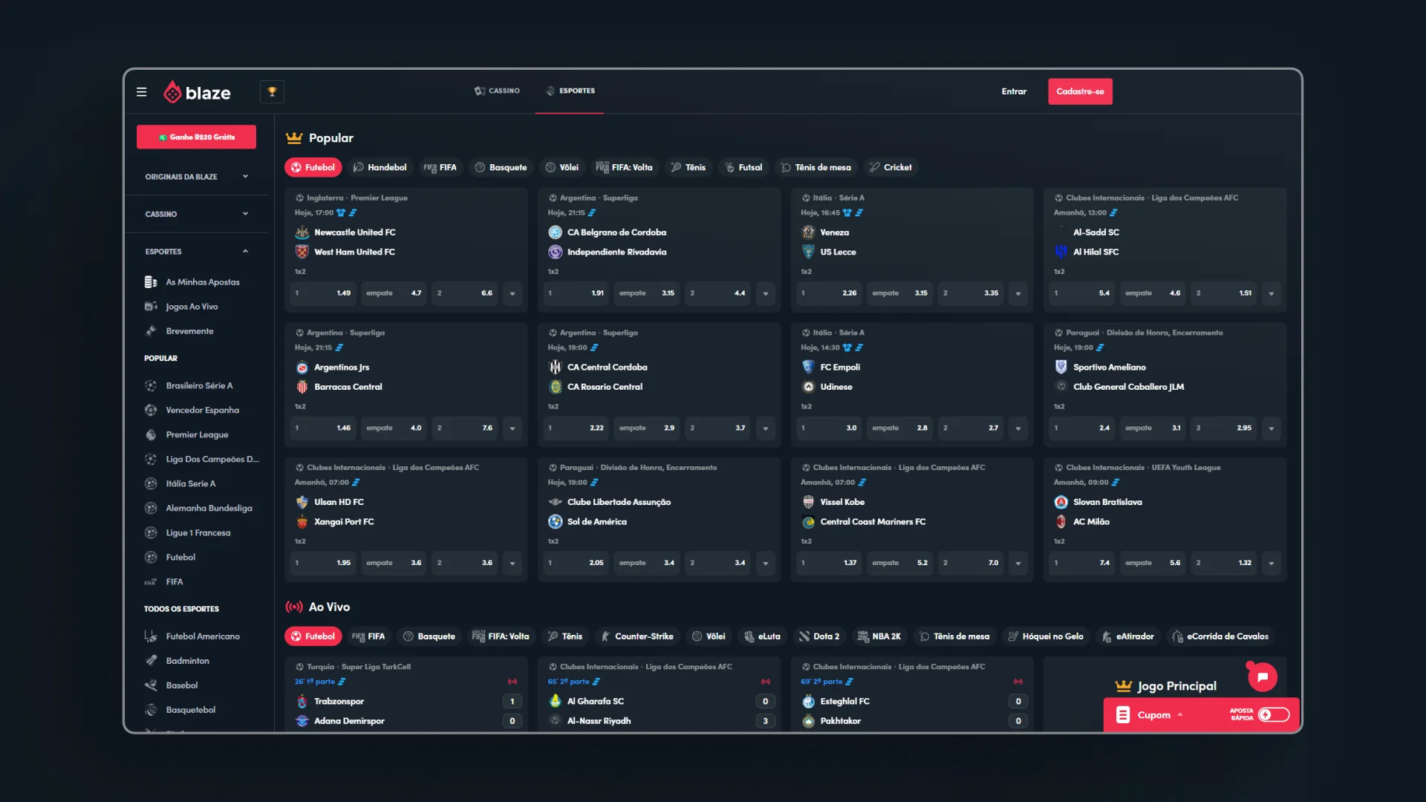Click Trabzonspor live stream icon
This screenshot has width=1426, height=802.
pyautogui.click(x=512, y=681)
